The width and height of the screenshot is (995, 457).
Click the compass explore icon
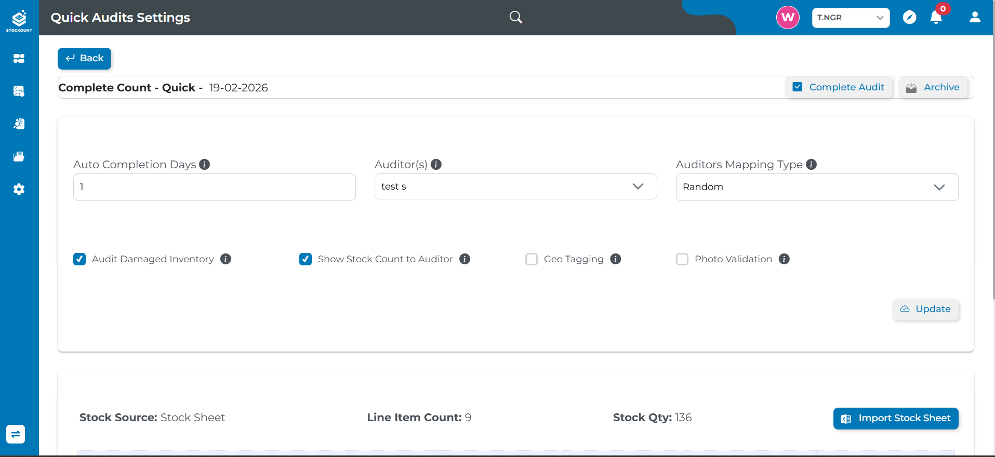point(909,18)
